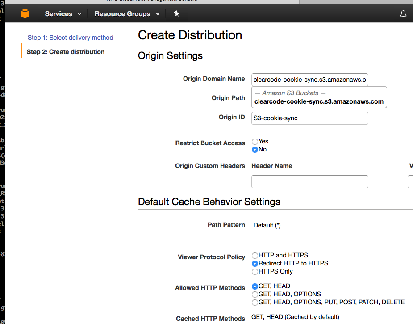Screen dimensions: 413x324
Task: Select No for Restrict Bucket Access
Action: (255, 149)
